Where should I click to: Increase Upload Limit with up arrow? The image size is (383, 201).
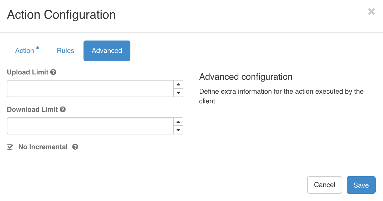point(178,85)
